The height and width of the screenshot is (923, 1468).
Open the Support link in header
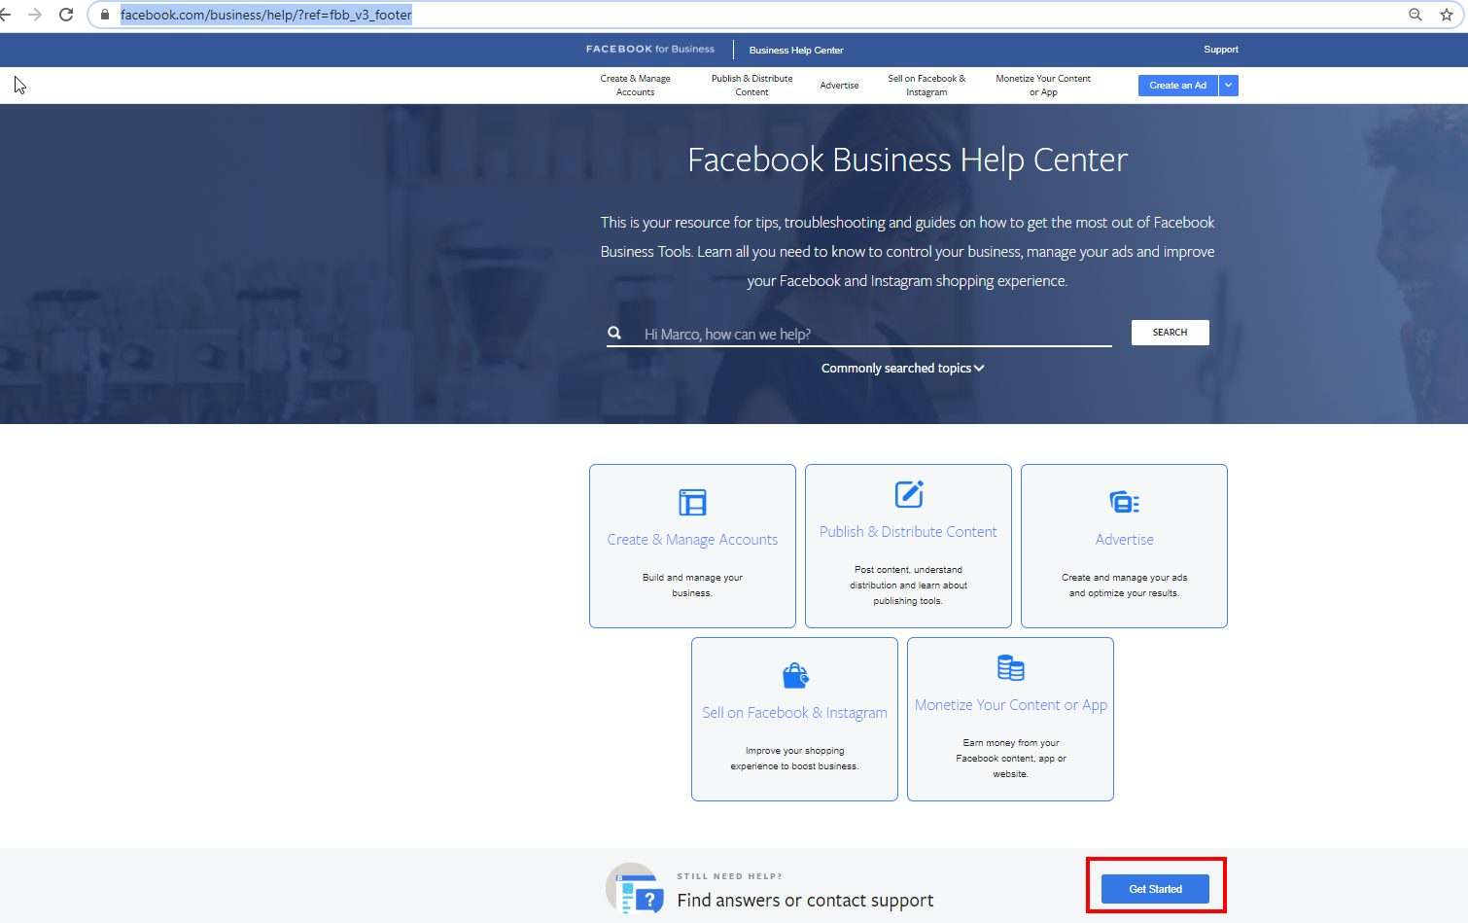click(1220, 50)
